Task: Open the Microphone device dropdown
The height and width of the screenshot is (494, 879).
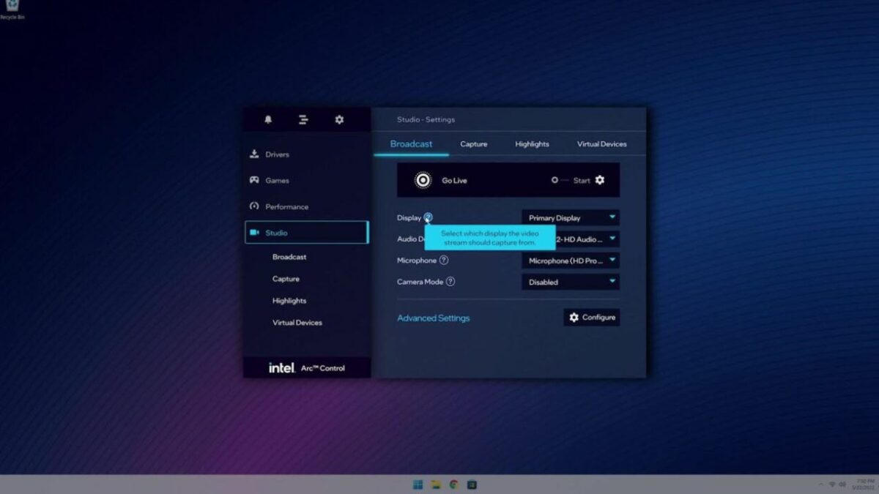Action: tap(570, 260)
